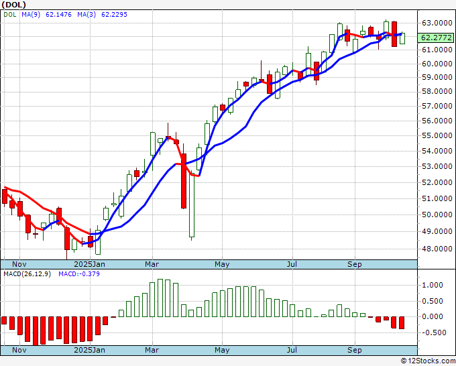456x366 pixels.
Task: Click the long red April crash candlestick
Action: (x=184, y=181)
